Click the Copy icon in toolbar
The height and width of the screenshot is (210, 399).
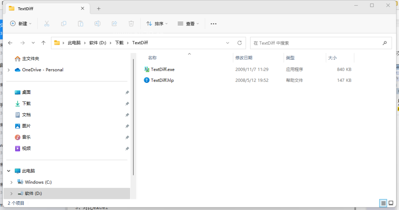(64, 24)
